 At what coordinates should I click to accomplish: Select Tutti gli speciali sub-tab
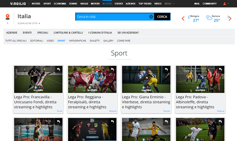pos(16,41)
